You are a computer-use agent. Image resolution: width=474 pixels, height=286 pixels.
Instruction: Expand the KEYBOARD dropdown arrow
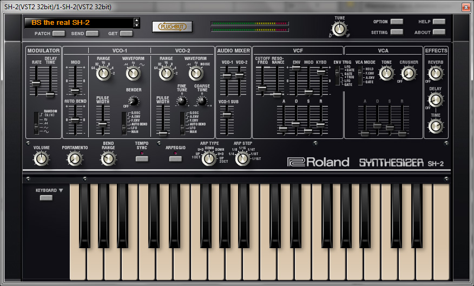pyautogui.click(x=61, y=190)
